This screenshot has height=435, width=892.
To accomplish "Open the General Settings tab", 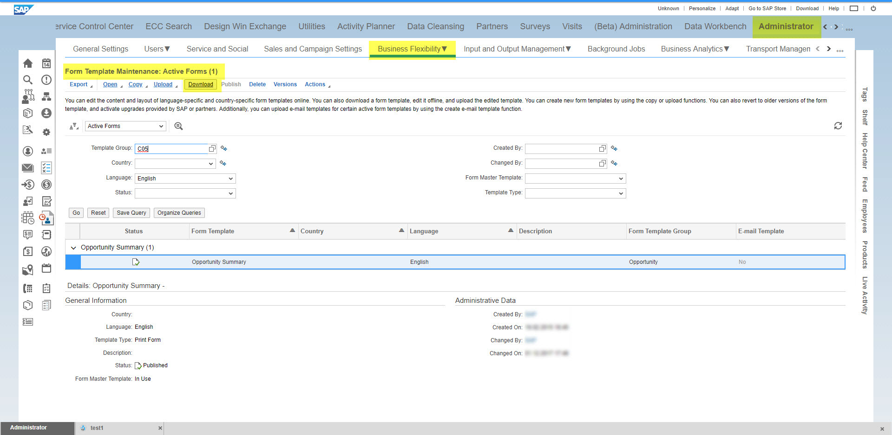I will click(x=100, y=49).
